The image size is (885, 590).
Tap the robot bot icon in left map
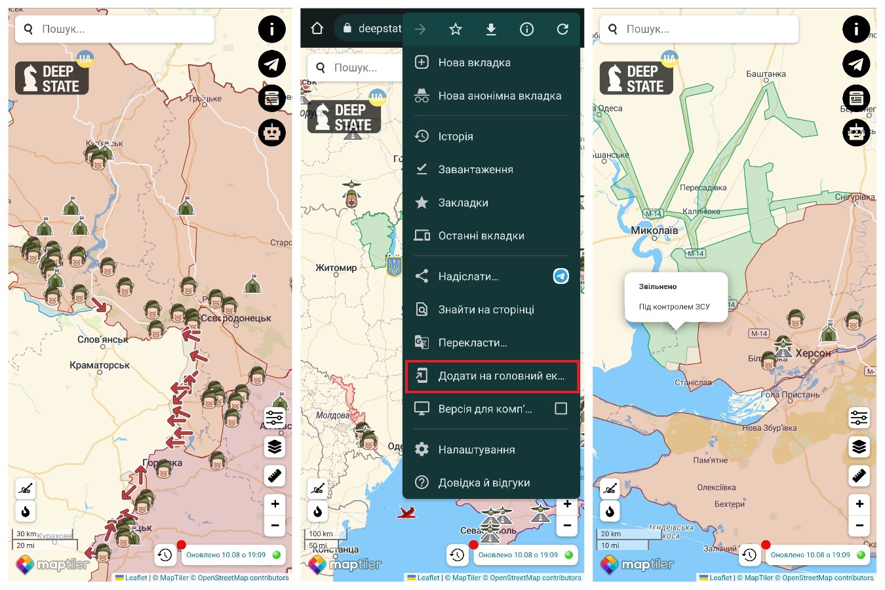[x=271, y=133]
